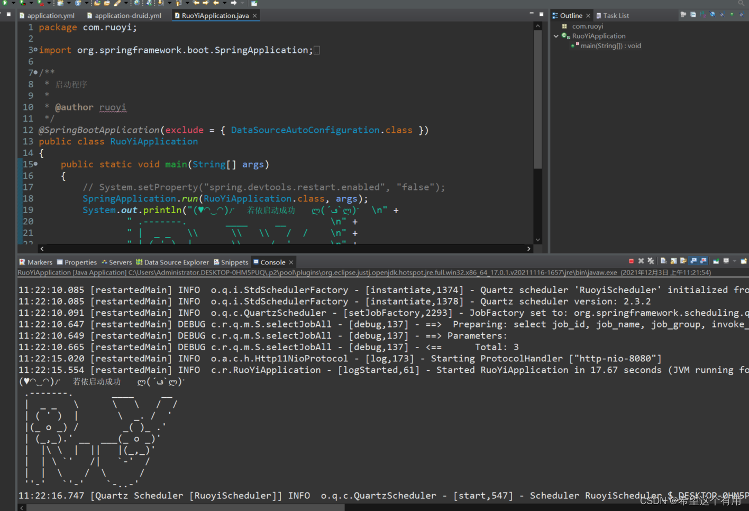This screenshot has width=749, height=511.
Task: Terminate the running application in Console
Action: point(631,261)
